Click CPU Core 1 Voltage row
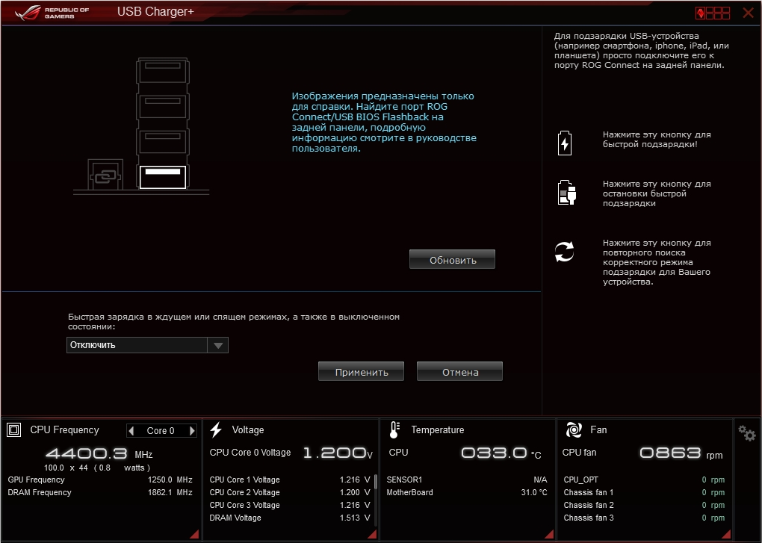Viewport: 762px width, 543px height. [x=290, y=480]
